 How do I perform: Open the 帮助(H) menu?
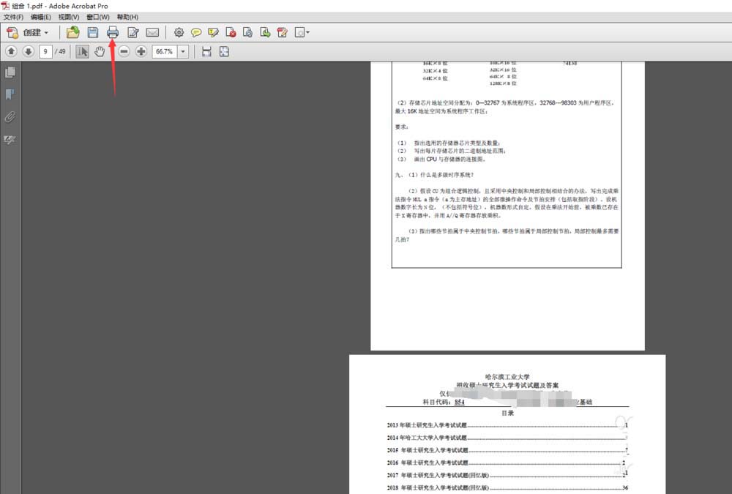pyautogui.click(x=127, y=17)
